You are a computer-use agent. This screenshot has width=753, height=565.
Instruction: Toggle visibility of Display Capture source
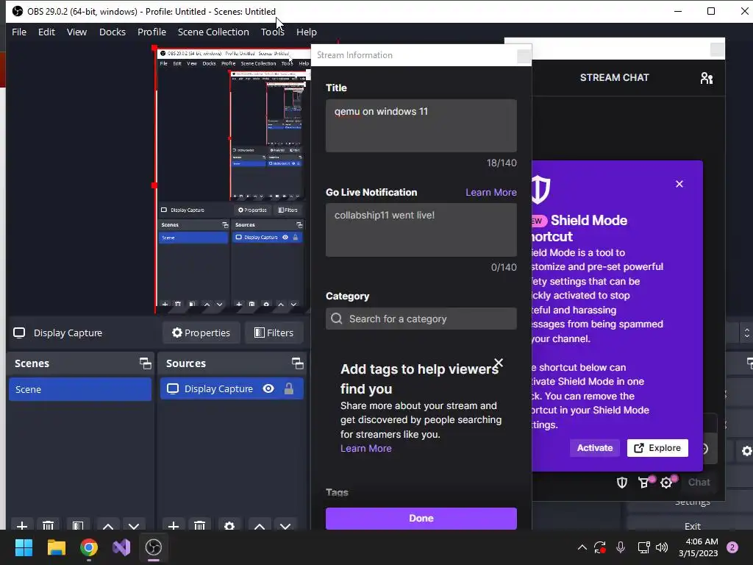click(x=268, y=388)
